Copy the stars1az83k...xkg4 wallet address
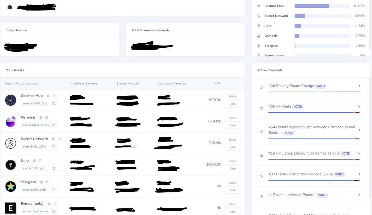This screenshot has height=215, width=372. click(x=54, y=190)
